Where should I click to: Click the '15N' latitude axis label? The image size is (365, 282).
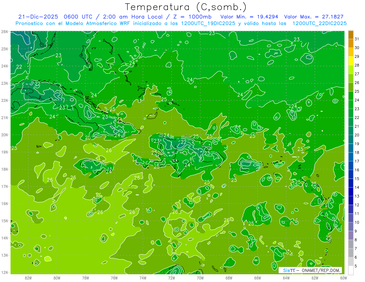click(5, 221)
